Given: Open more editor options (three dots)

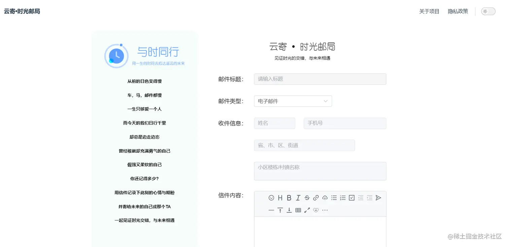Looking at the screenshot, I should coord(325,210).
